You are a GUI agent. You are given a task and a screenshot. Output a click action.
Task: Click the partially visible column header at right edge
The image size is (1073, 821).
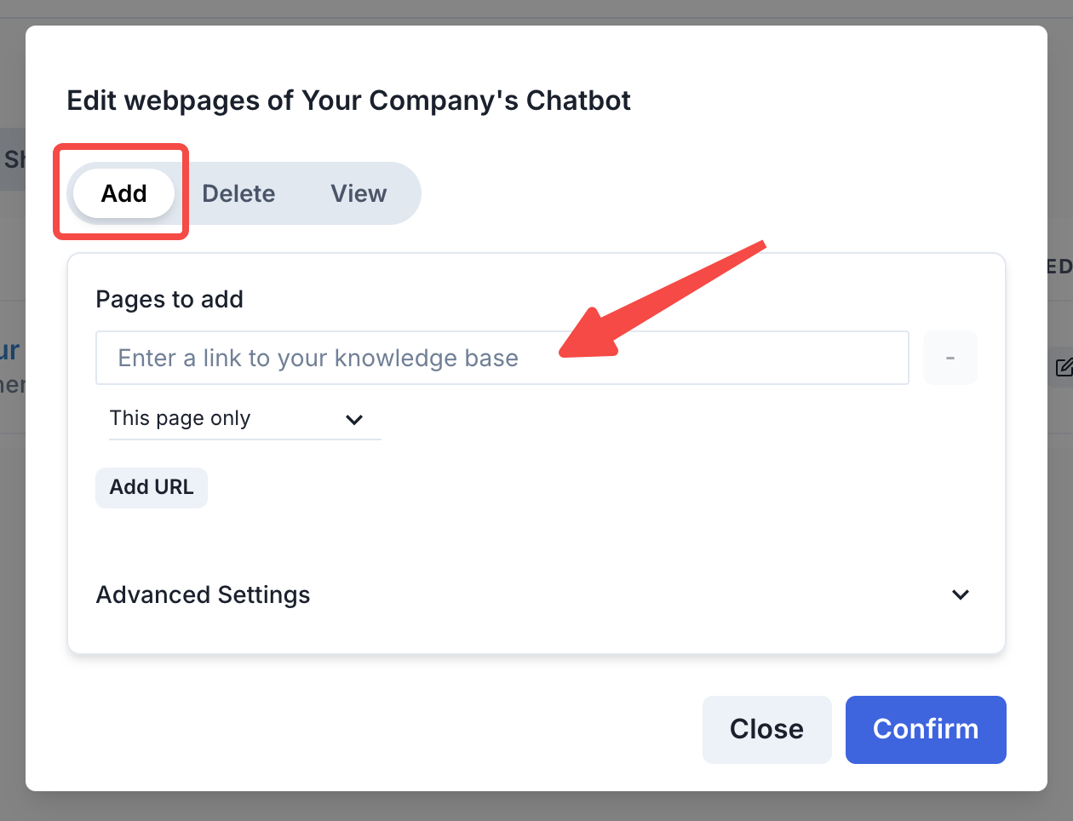coord(1059,267)
